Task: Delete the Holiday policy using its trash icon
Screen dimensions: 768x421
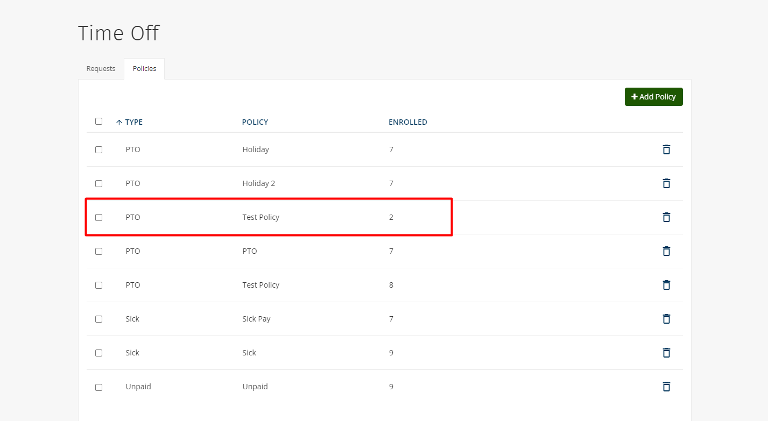Action: 666,149
